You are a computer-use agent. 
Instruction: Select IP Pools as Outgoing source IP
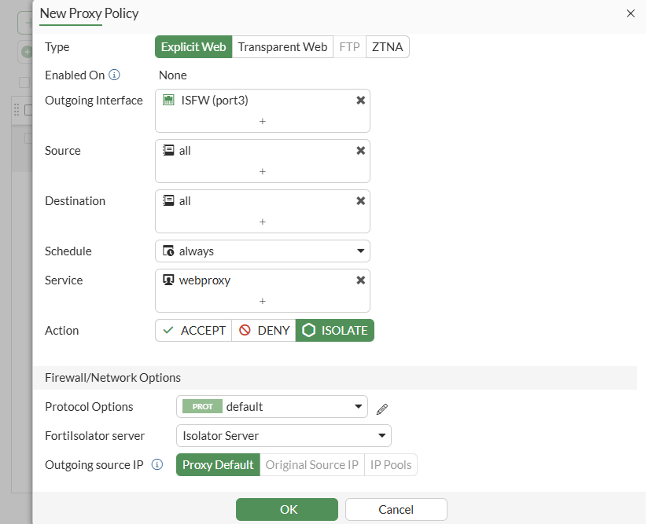click(x=391, y=464)
